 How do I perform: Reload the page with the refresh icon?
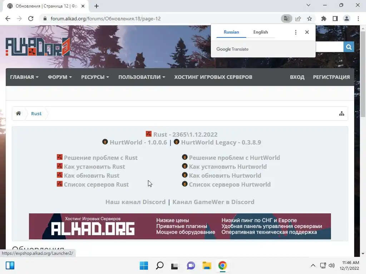(x=31, y=19)
